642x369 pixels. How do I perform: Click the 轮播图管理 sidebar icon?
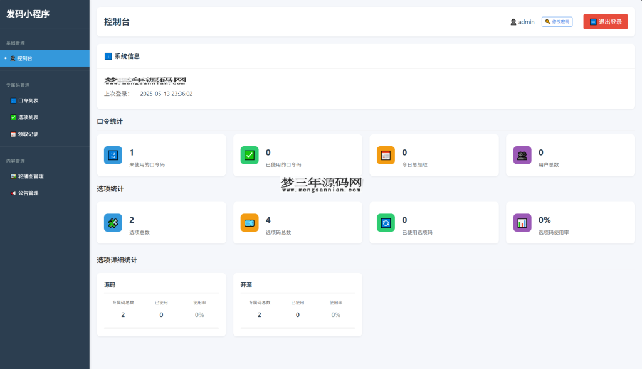point(13,176)
